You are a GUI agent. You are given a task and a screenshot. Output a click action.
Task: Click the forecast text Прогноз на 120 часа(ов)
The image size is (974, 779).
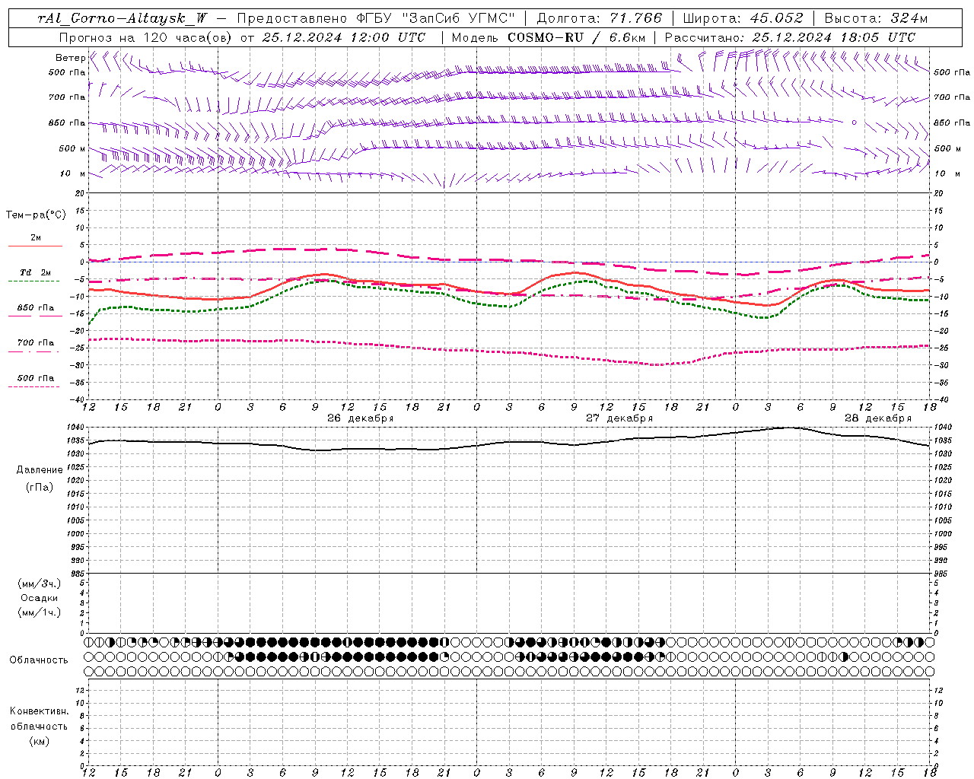click(146, 37)
